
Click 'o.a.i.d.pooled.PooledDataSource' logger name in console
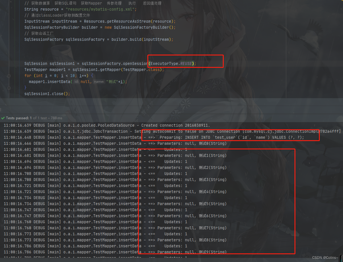pos(99,125)
